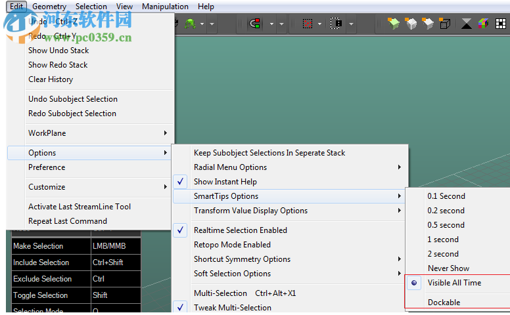
Task: Click the white smooth cube display icon
Action: (428, 24)
